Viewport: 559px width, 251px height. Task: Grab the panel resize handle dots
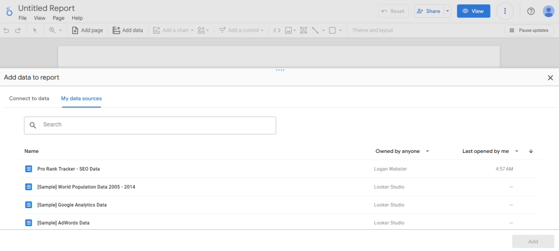[x=280, y=70]
